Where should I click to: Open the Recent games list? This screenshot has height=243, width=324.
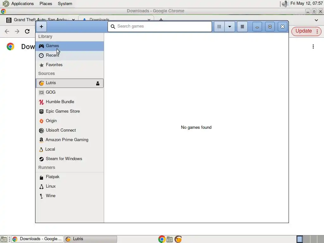(x=70, y=55)
